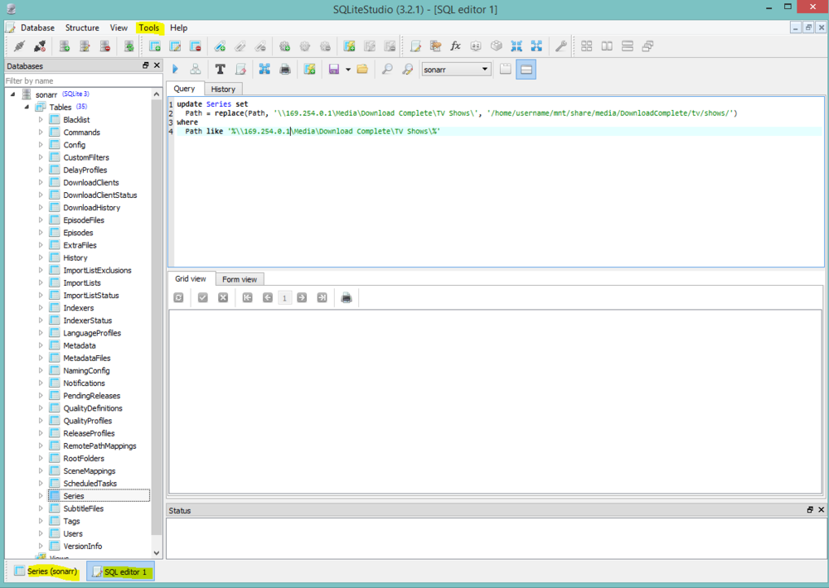Click the refresh icon in results grid

[178, 297]
